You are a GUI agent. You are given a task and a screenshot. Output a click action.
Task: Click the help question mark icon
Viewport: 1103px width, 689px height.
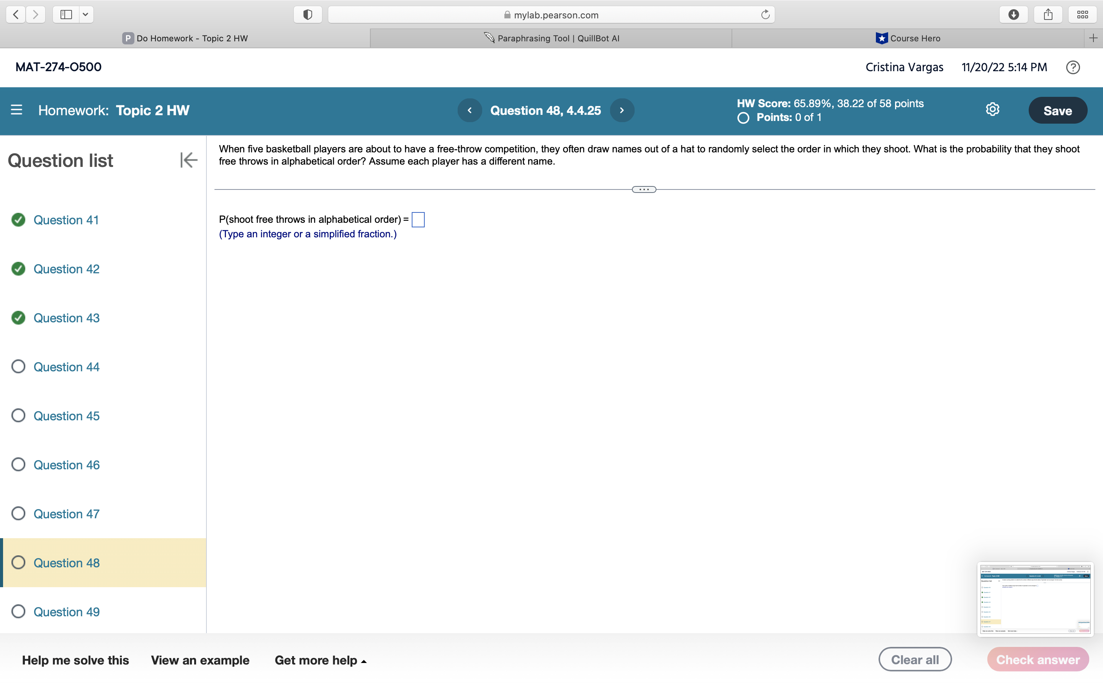tap(1072, 67)
